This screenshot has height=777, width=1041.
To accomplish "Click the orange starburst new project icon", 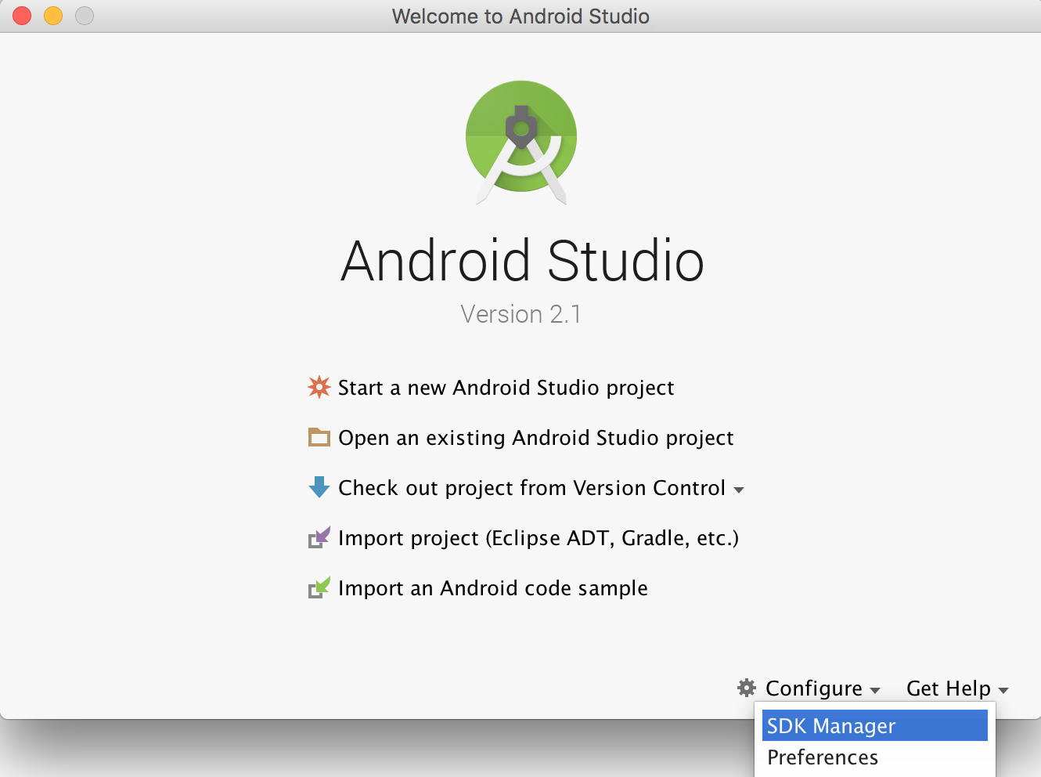I will tap(319, 387).
